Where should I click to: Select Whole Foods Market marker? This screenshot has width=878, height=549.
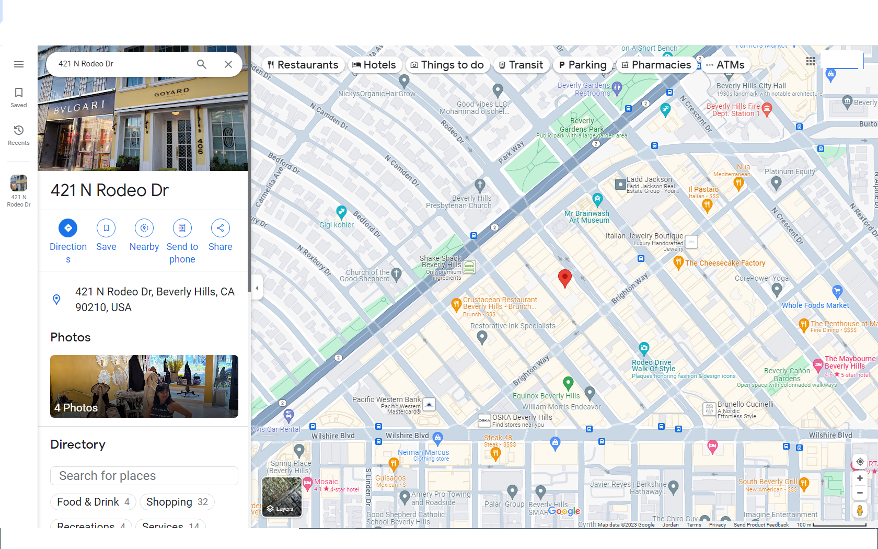pos(837,292)
